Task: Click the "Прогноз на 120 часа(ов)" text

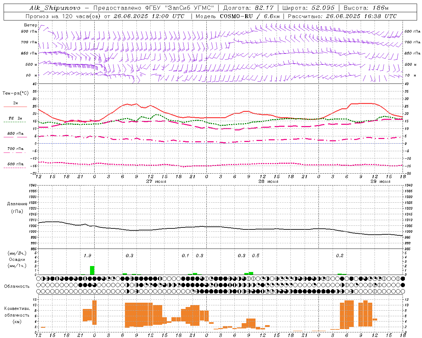Action: pyautogui.click(x=63, y=16)
